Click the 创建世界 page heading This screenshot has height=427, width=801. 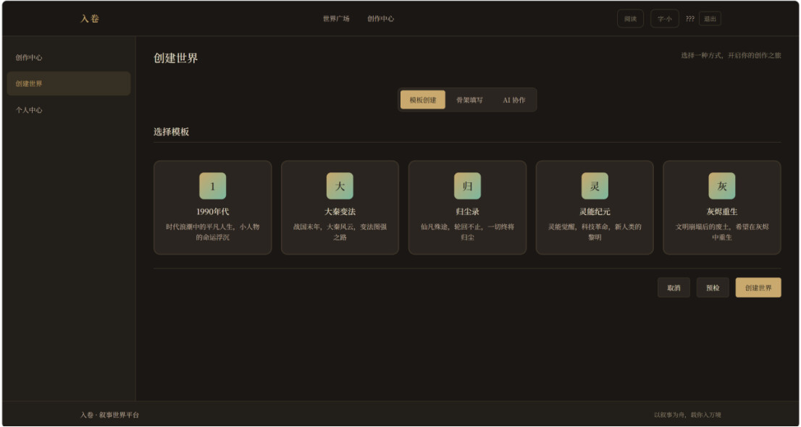click(x=176, y=58)
